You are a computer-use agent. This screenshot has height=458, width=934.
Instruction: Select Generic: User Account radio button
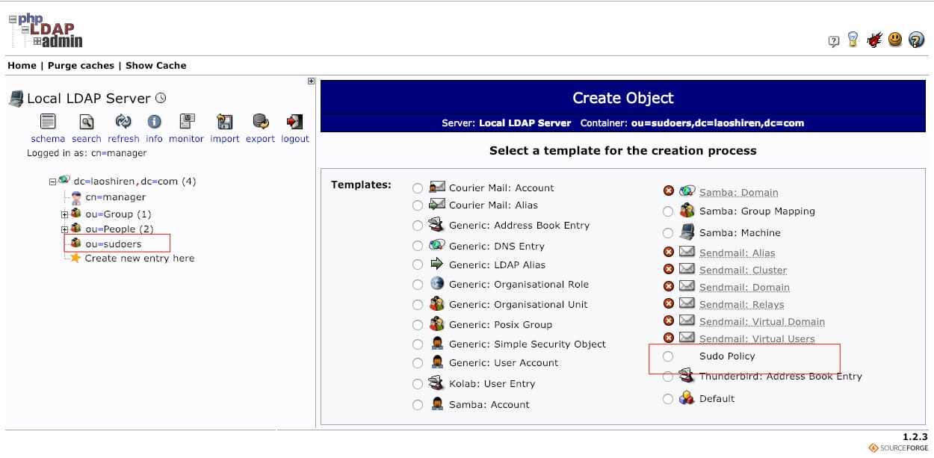(418, 363)
